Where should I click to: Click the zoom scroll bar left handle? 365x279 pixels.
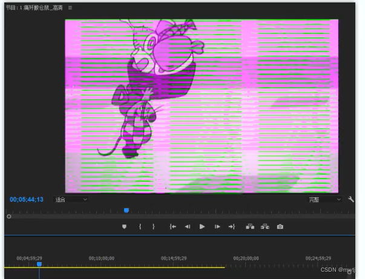click(x=9, y=217)
